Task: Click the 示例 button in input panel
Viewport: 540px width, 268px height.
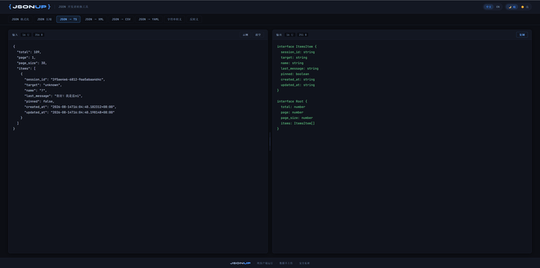Action: 245,35
